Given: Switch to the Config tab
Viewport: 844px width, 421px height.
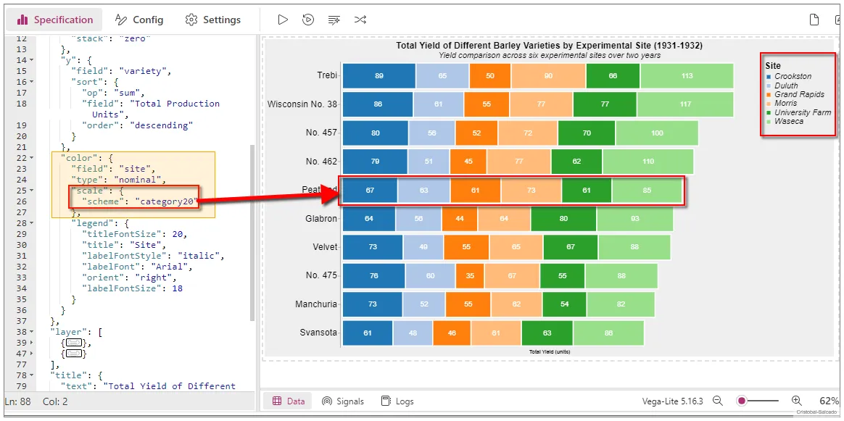Looking at the screenshot, I should (139, 20).
